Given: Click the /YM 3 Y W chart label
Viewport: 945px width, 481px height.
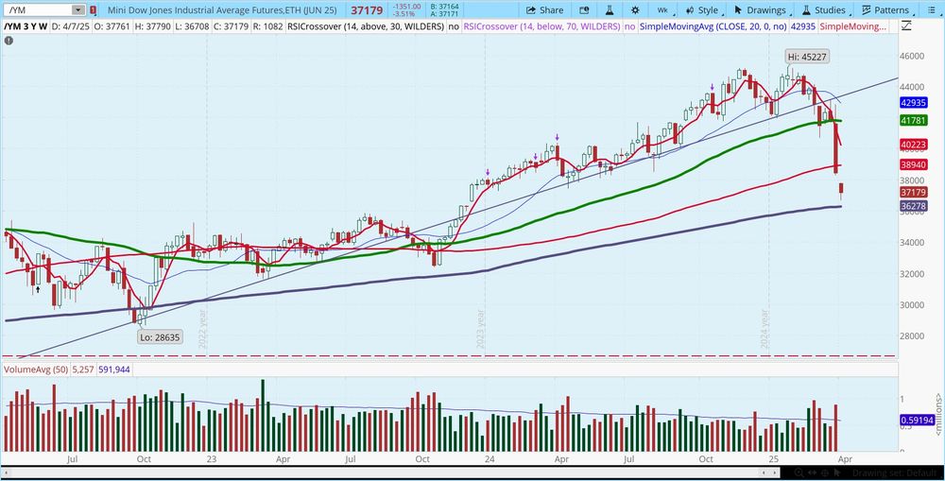Looking at the screenshot, I should 25,26.
